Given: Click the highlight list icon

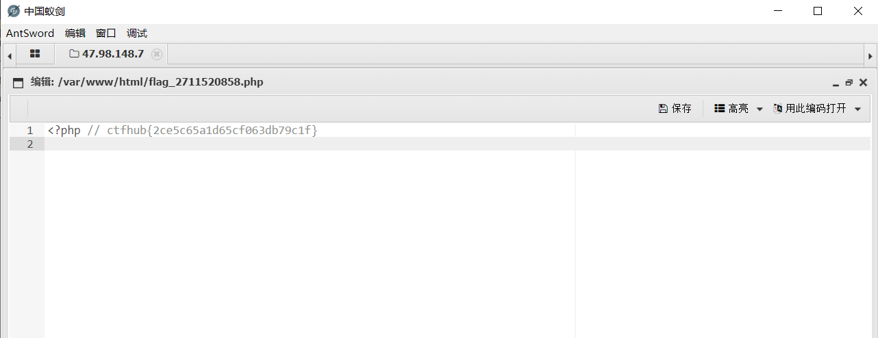Looking at the screenshot, I should click(719, 109).
